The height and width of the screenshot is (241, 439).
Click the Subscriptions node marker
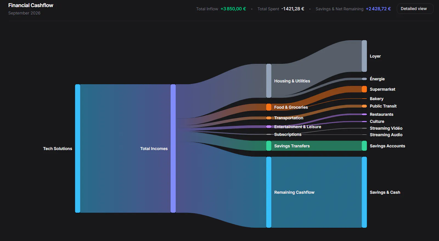point(269,134)
